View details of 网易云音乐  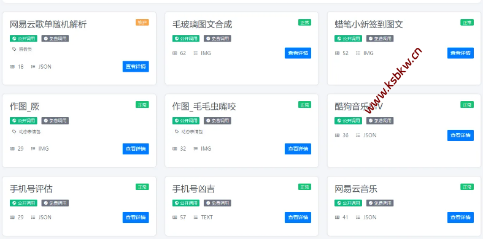pos(460,218)
